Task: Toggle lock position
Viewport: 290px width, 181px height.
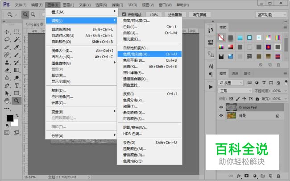Action: (x=244, y=99)
